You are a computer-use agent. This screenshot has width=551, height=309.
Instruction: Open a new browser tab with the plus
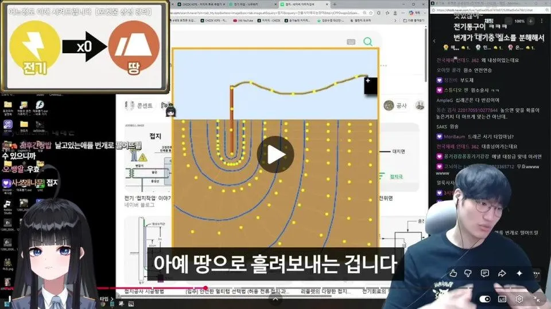click(335, 4)
